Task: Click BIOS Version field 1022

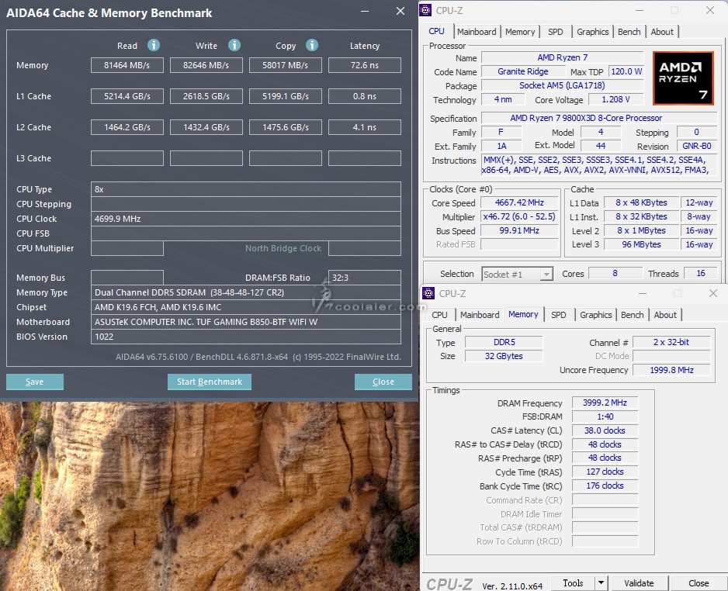Action: (245, 337)
